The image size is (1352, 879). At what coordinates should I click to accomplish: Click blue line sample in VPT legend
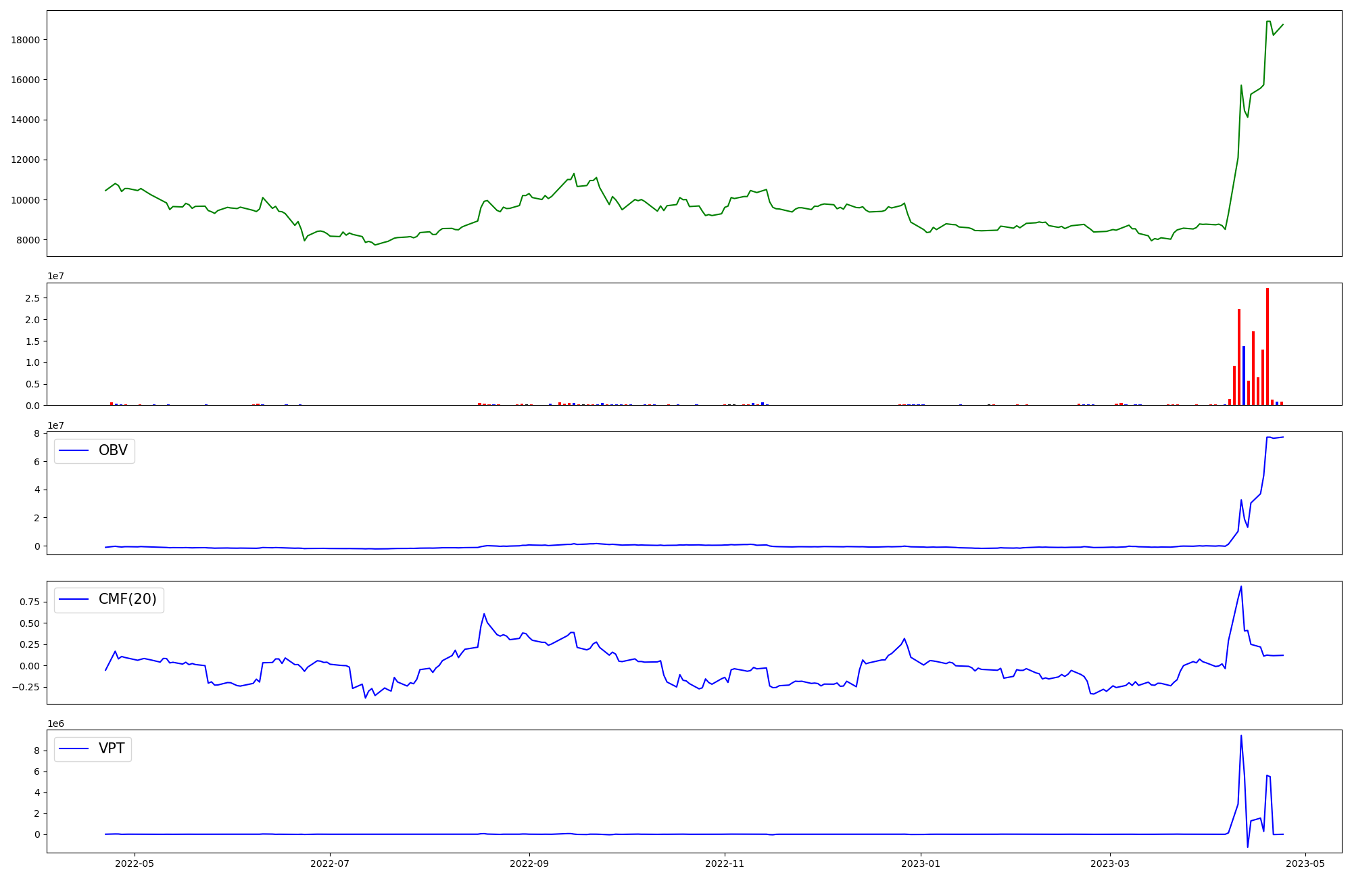(74, 749)
